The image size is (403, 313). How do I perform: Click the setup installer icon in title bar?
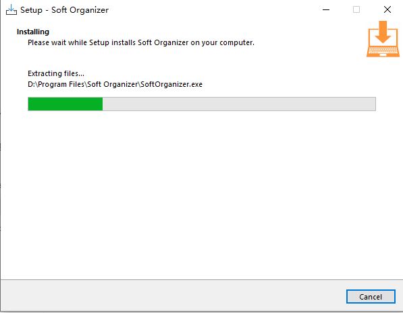[x=11, y=9]
